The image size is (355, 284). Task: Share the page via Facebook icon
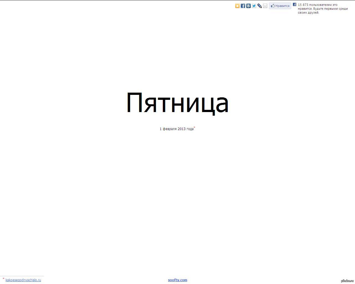tap(243, 6)
